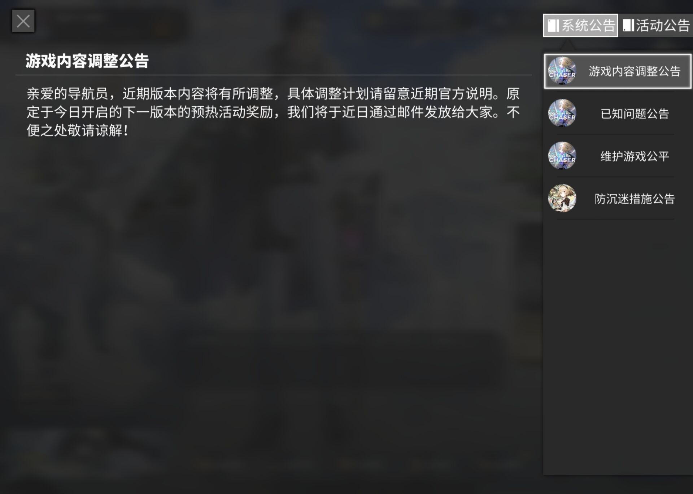Click the icon beside 系统公告 tab label
693x494 pixels.
553,26
